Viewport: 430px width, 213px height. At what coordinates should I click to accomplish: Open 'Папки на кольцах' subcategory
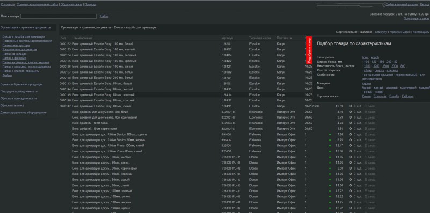tap(15, 54)
